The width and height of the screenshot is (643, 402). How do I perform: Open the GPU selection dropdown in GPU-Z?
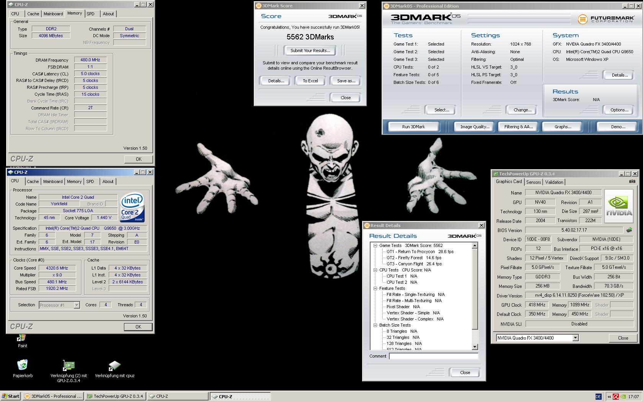575,338
